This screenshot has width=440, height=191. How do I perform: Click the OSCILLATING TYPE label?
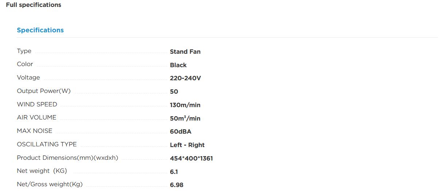point(47,144)
